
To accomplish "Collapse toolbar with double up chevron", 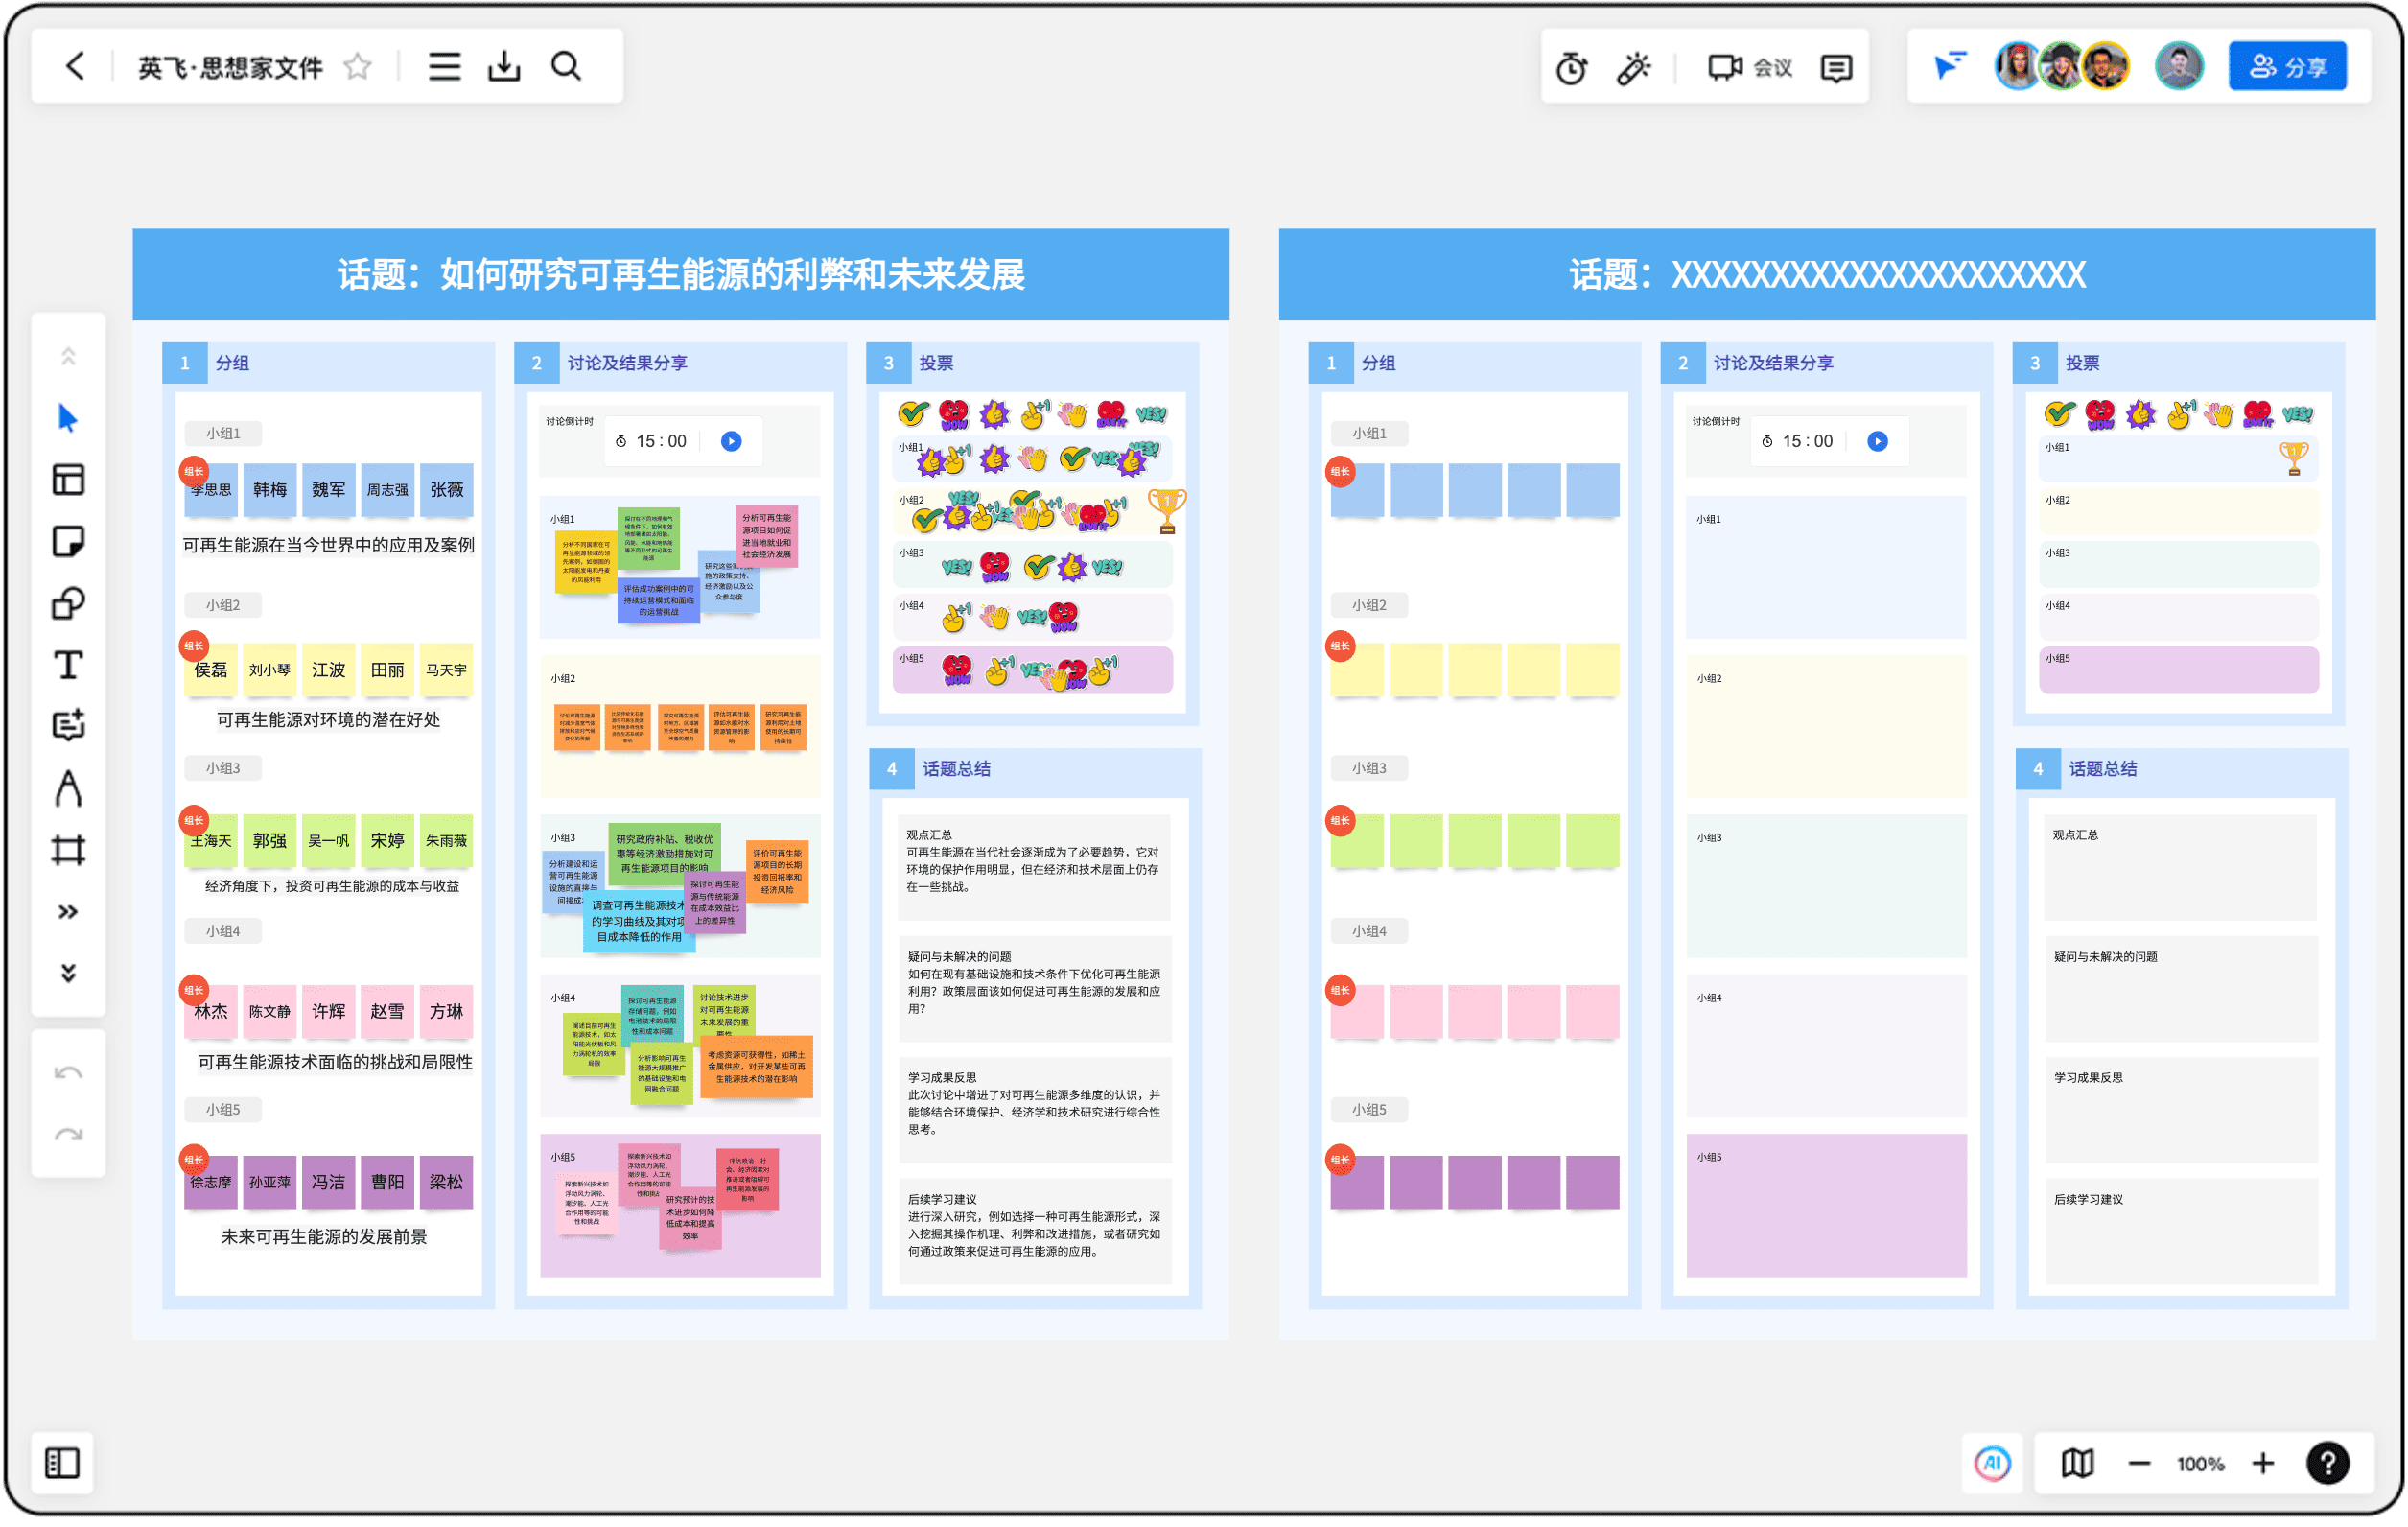I will 68,356.
